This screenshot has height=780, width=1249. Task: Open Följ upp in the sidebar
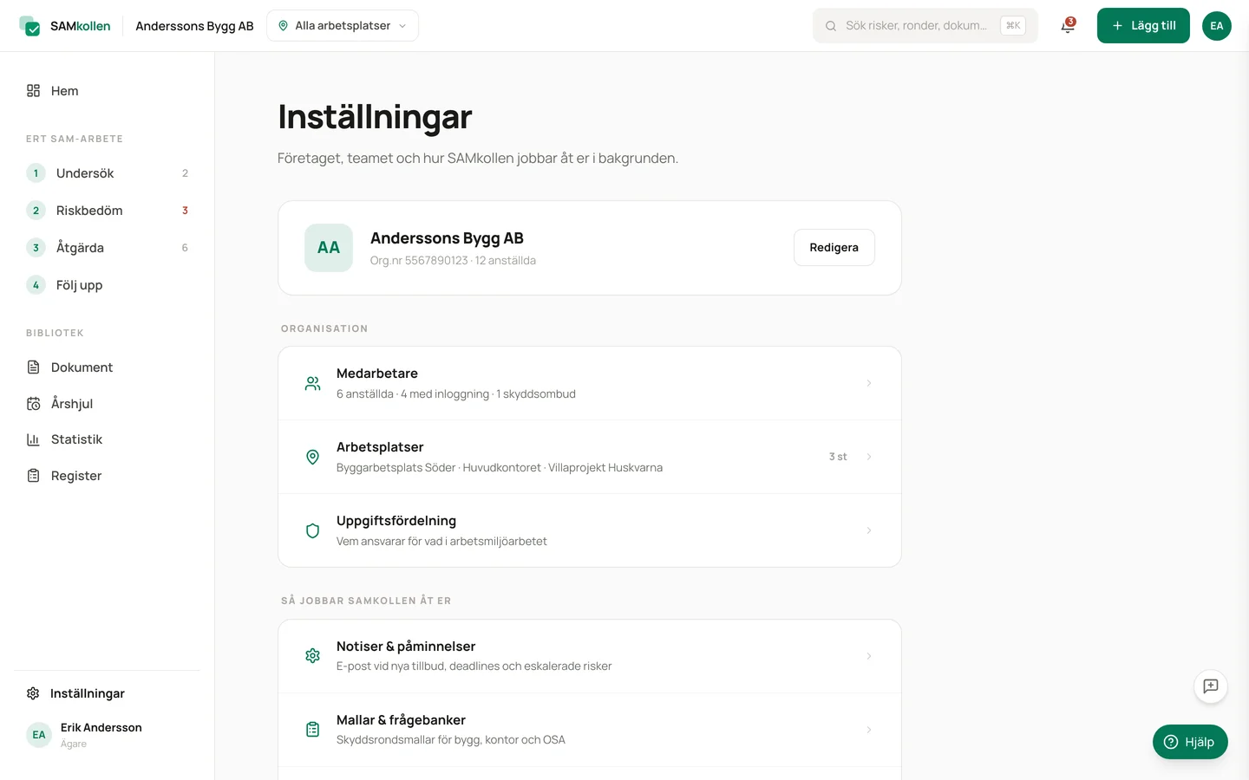tap(107, 285)
